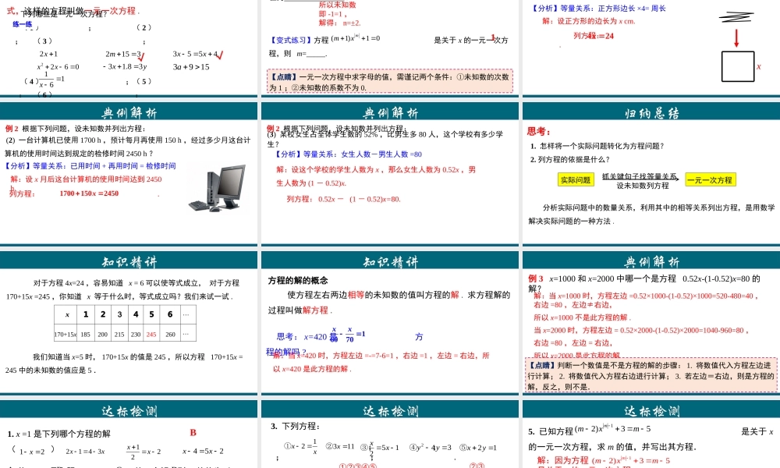Click the zigzag wire drawing above the red arrow
The width and height of the screenshot is (780, 468).
tap(736, 17)
